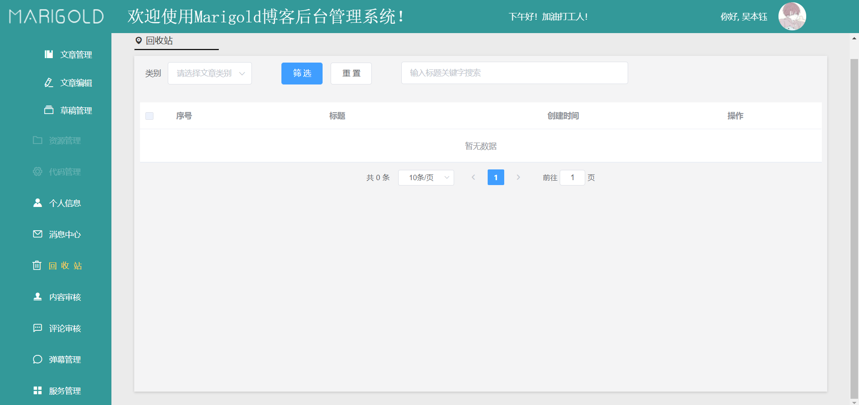
Task: Click the 弹幕管理 danmaku management icon
Action: coord(38,359)
